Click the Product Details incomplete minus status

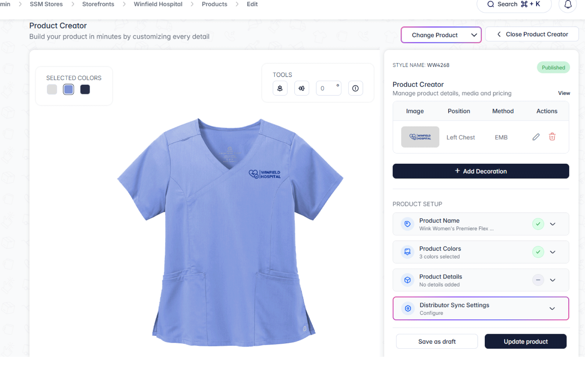click(x=538, y=280)
